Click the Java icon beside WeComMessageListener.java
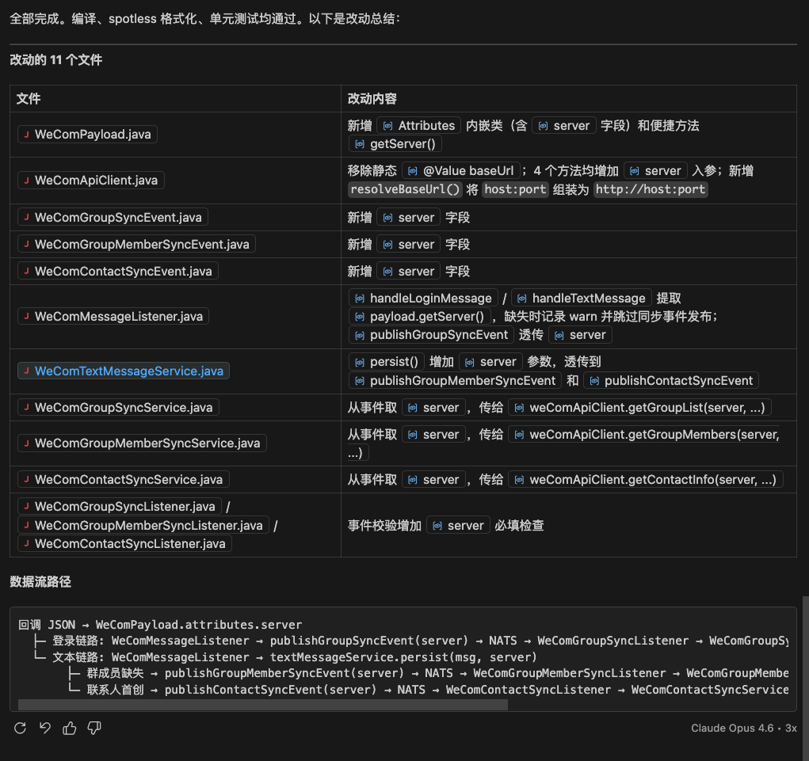 pos(26,316)
